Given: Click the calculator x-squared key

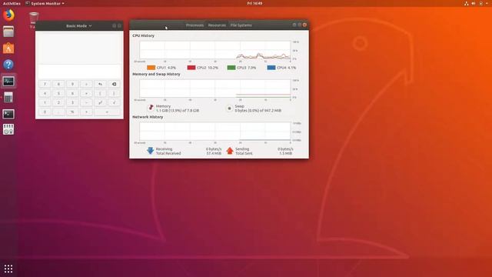Looking at the screenshot, I should (x=100, y=102).
